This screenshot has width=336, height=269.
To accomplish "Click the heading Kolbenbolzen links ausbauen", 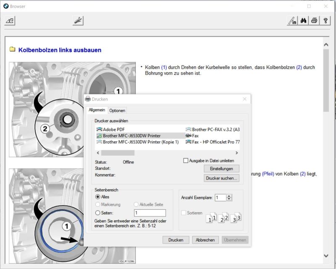I will [60, 50].
